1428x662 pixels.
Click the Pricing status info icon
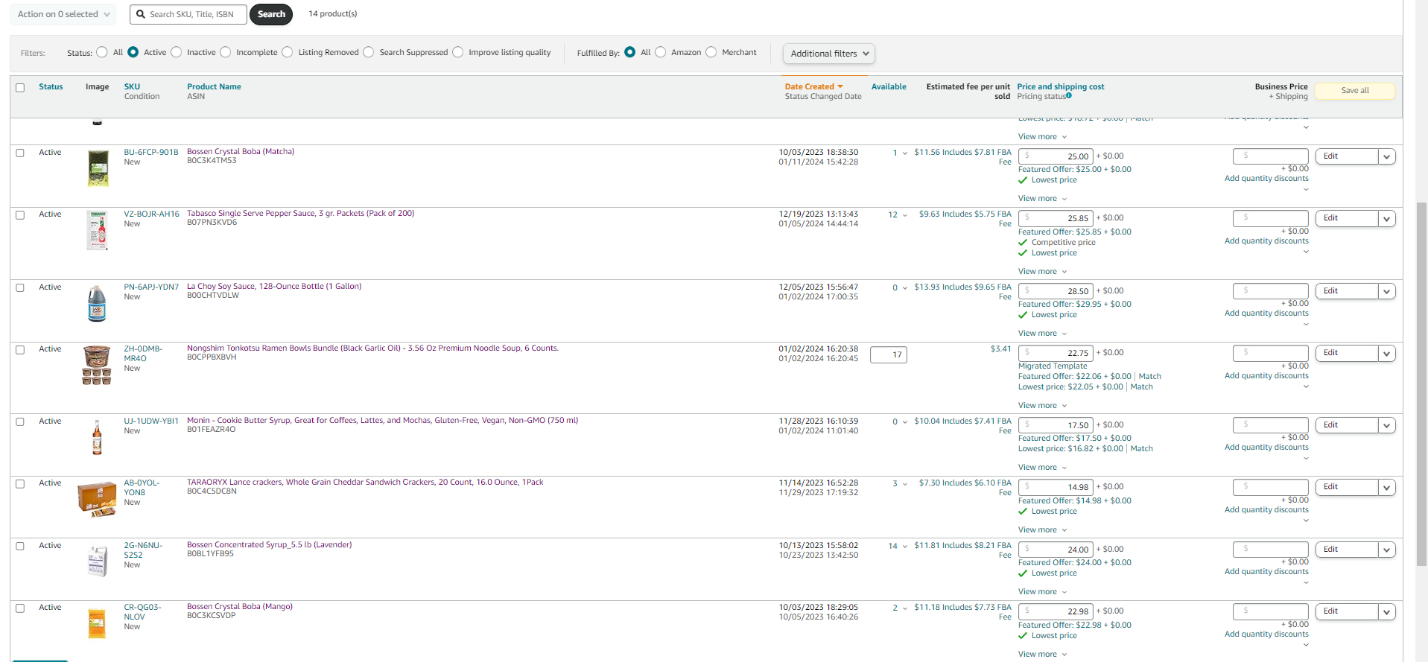(x=1069, y=96)
